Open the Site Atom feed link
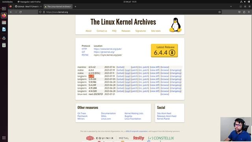Screen dimensions: 252x142 (164, 113)
